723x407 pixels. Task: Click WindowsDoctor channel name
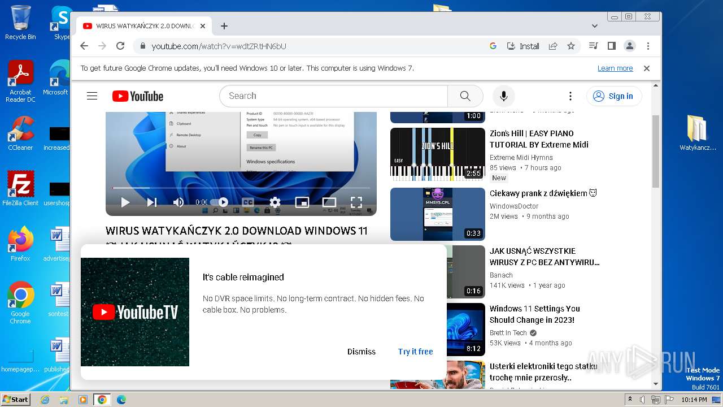(x=514, y=206)
